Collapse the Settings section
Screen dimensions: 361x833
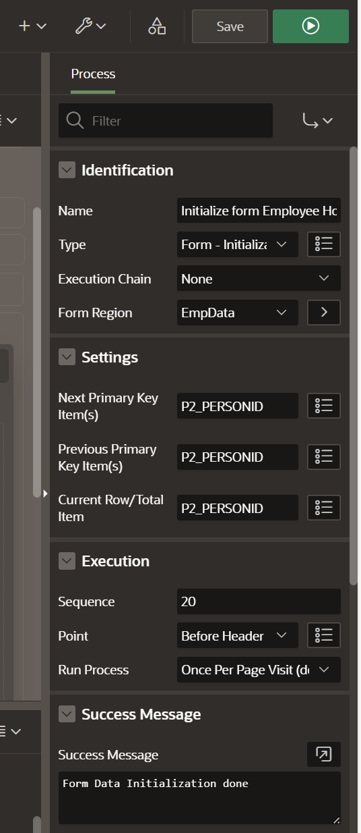[x=67, y=357]
